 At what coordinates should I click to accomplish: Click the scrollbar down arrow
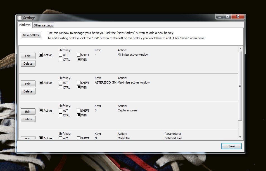click(x=240, y=137)
